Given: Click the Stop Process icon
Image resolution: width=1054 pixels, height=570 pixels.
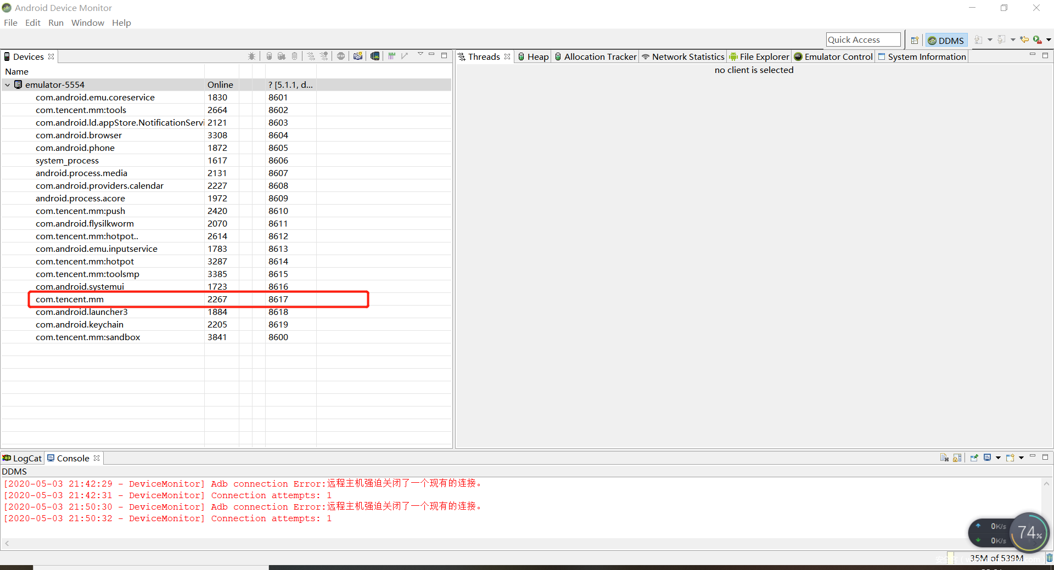Looking at the screenshot, I should (x=341, y=56).
